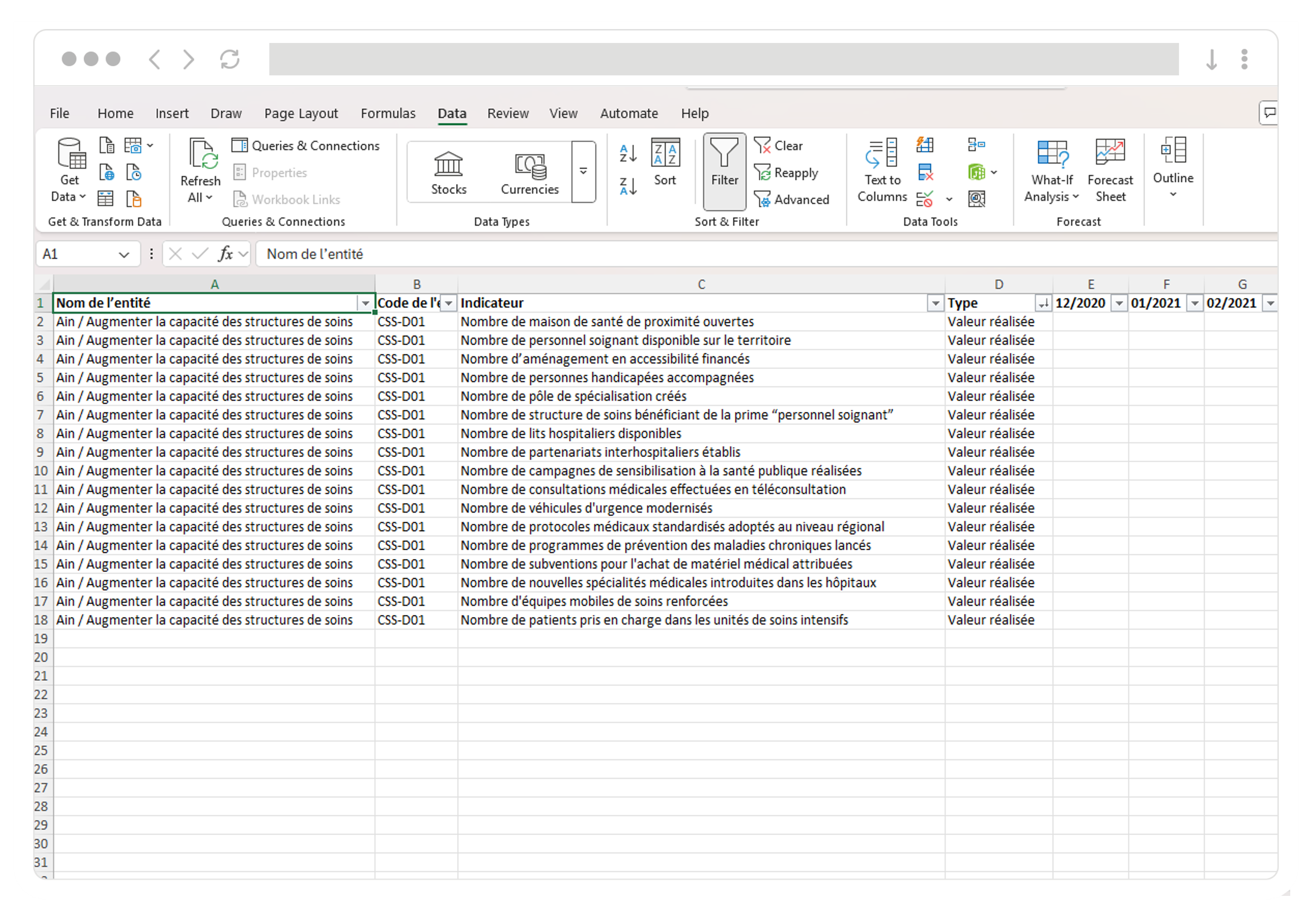Image resolution: width=1312 pixels, height=915 pixels.
Task: Open the Type column sorted filter dropdown
Action: pyautogui.click(x=1043, y=303)
